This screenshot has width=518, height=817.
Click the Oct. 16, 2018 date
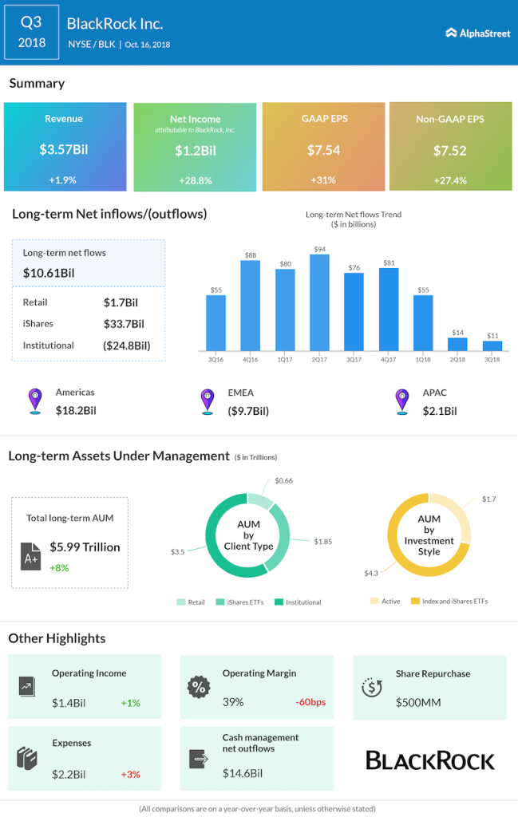(148, 45)
